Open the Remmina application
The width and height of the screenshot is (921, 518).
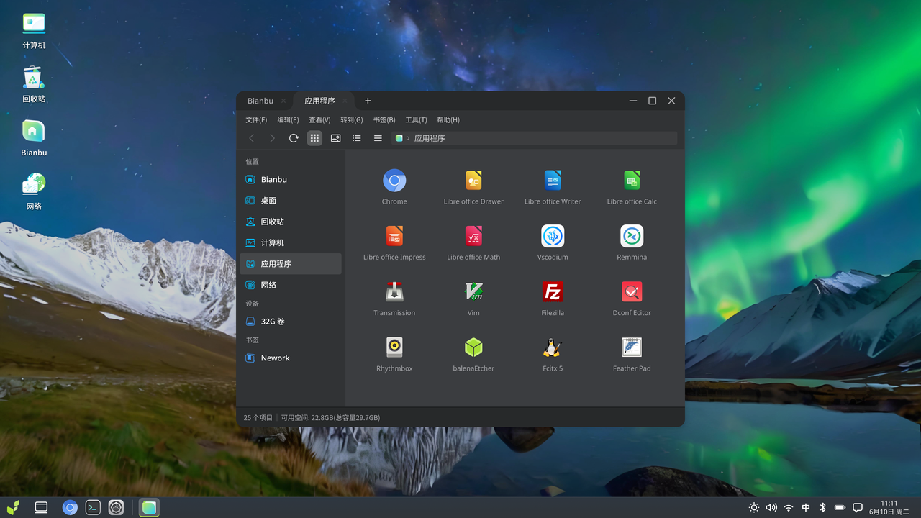pyautogui.click(x=631, y=236)
